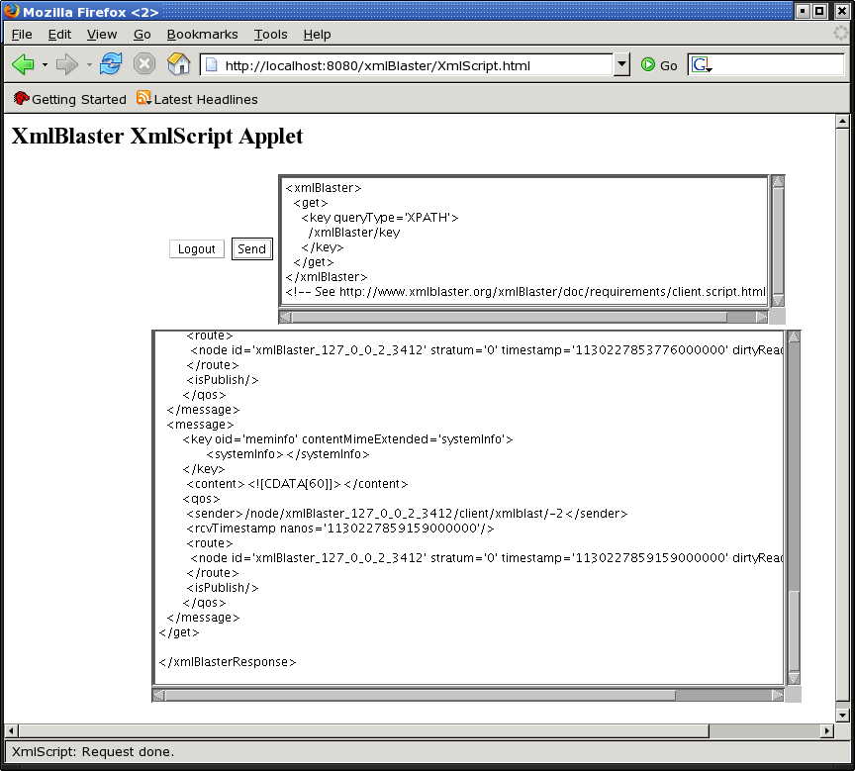This screenshot has height=771, width=855.
Task: Open the File menu
Action: 22,35
